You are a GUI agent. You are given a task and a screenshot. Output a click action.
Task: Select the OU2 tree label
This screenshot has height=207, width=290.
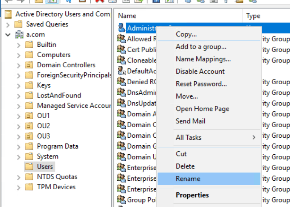coord(43,126)
